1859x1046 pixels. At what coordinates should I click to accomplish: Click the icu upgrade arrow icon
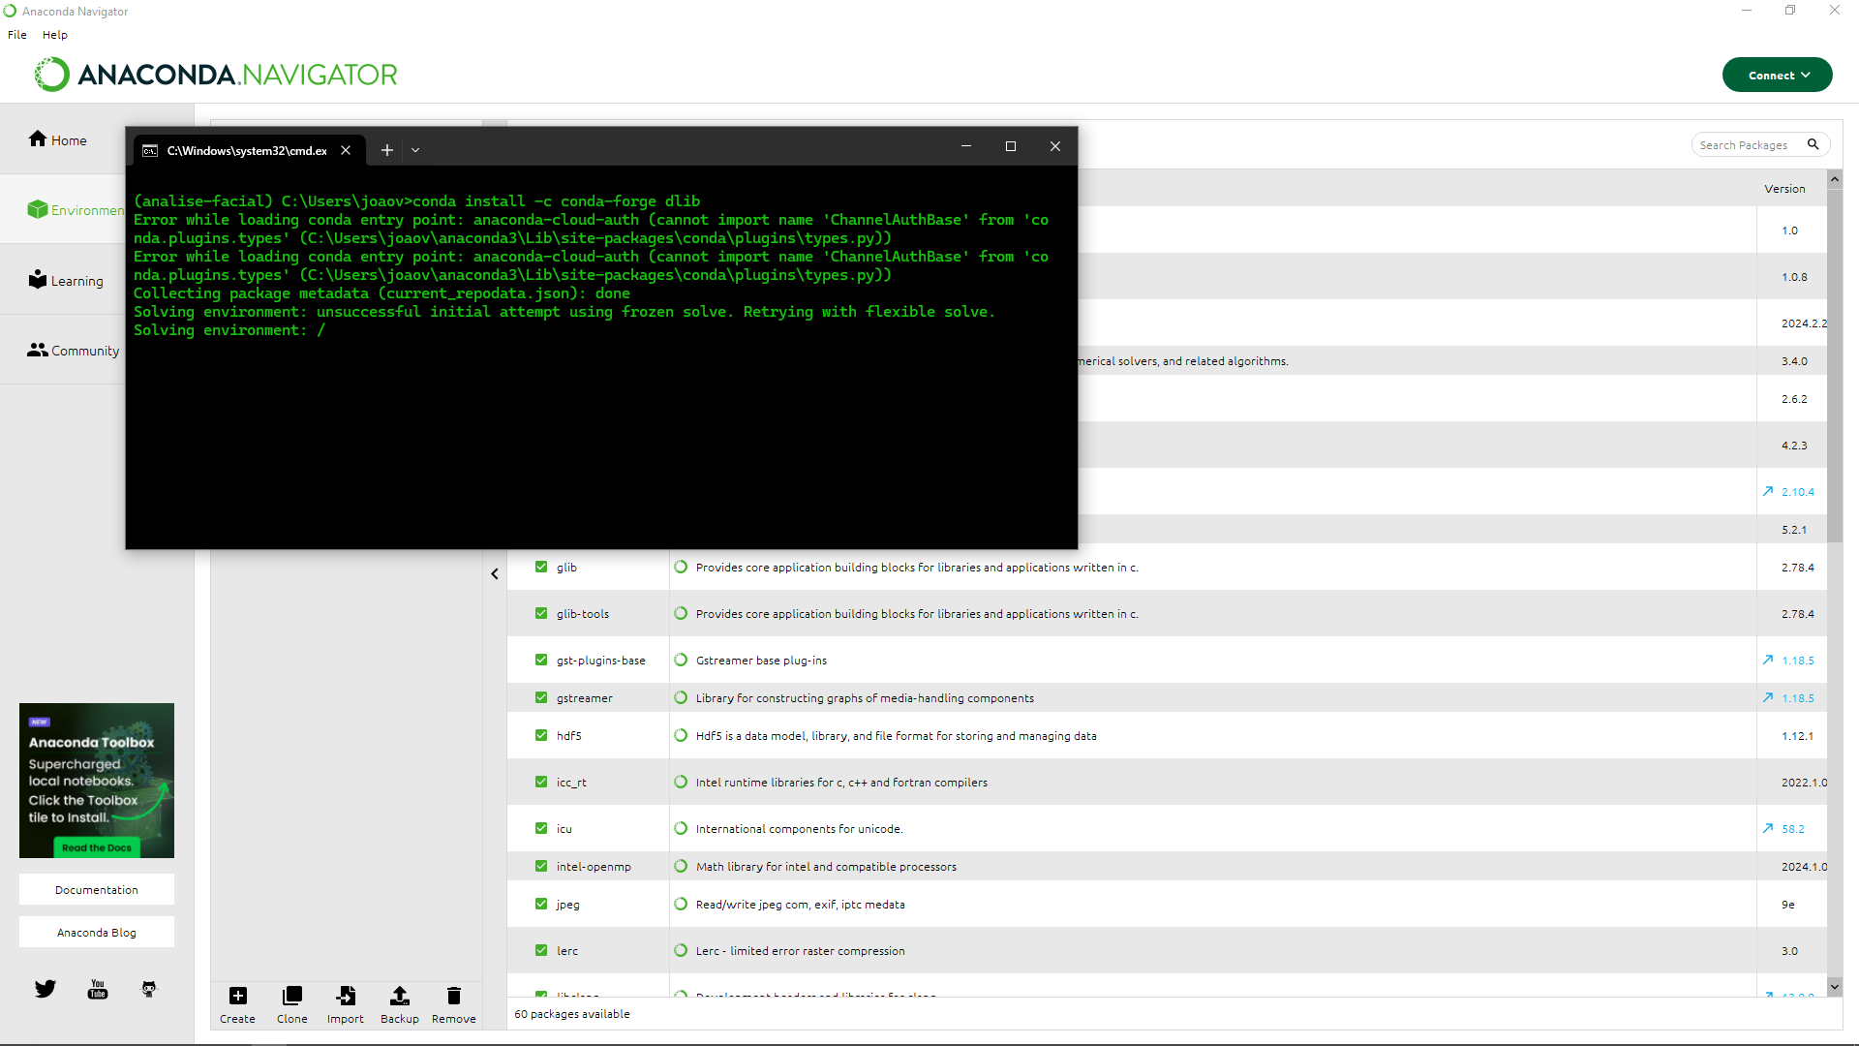(1768, 828)
